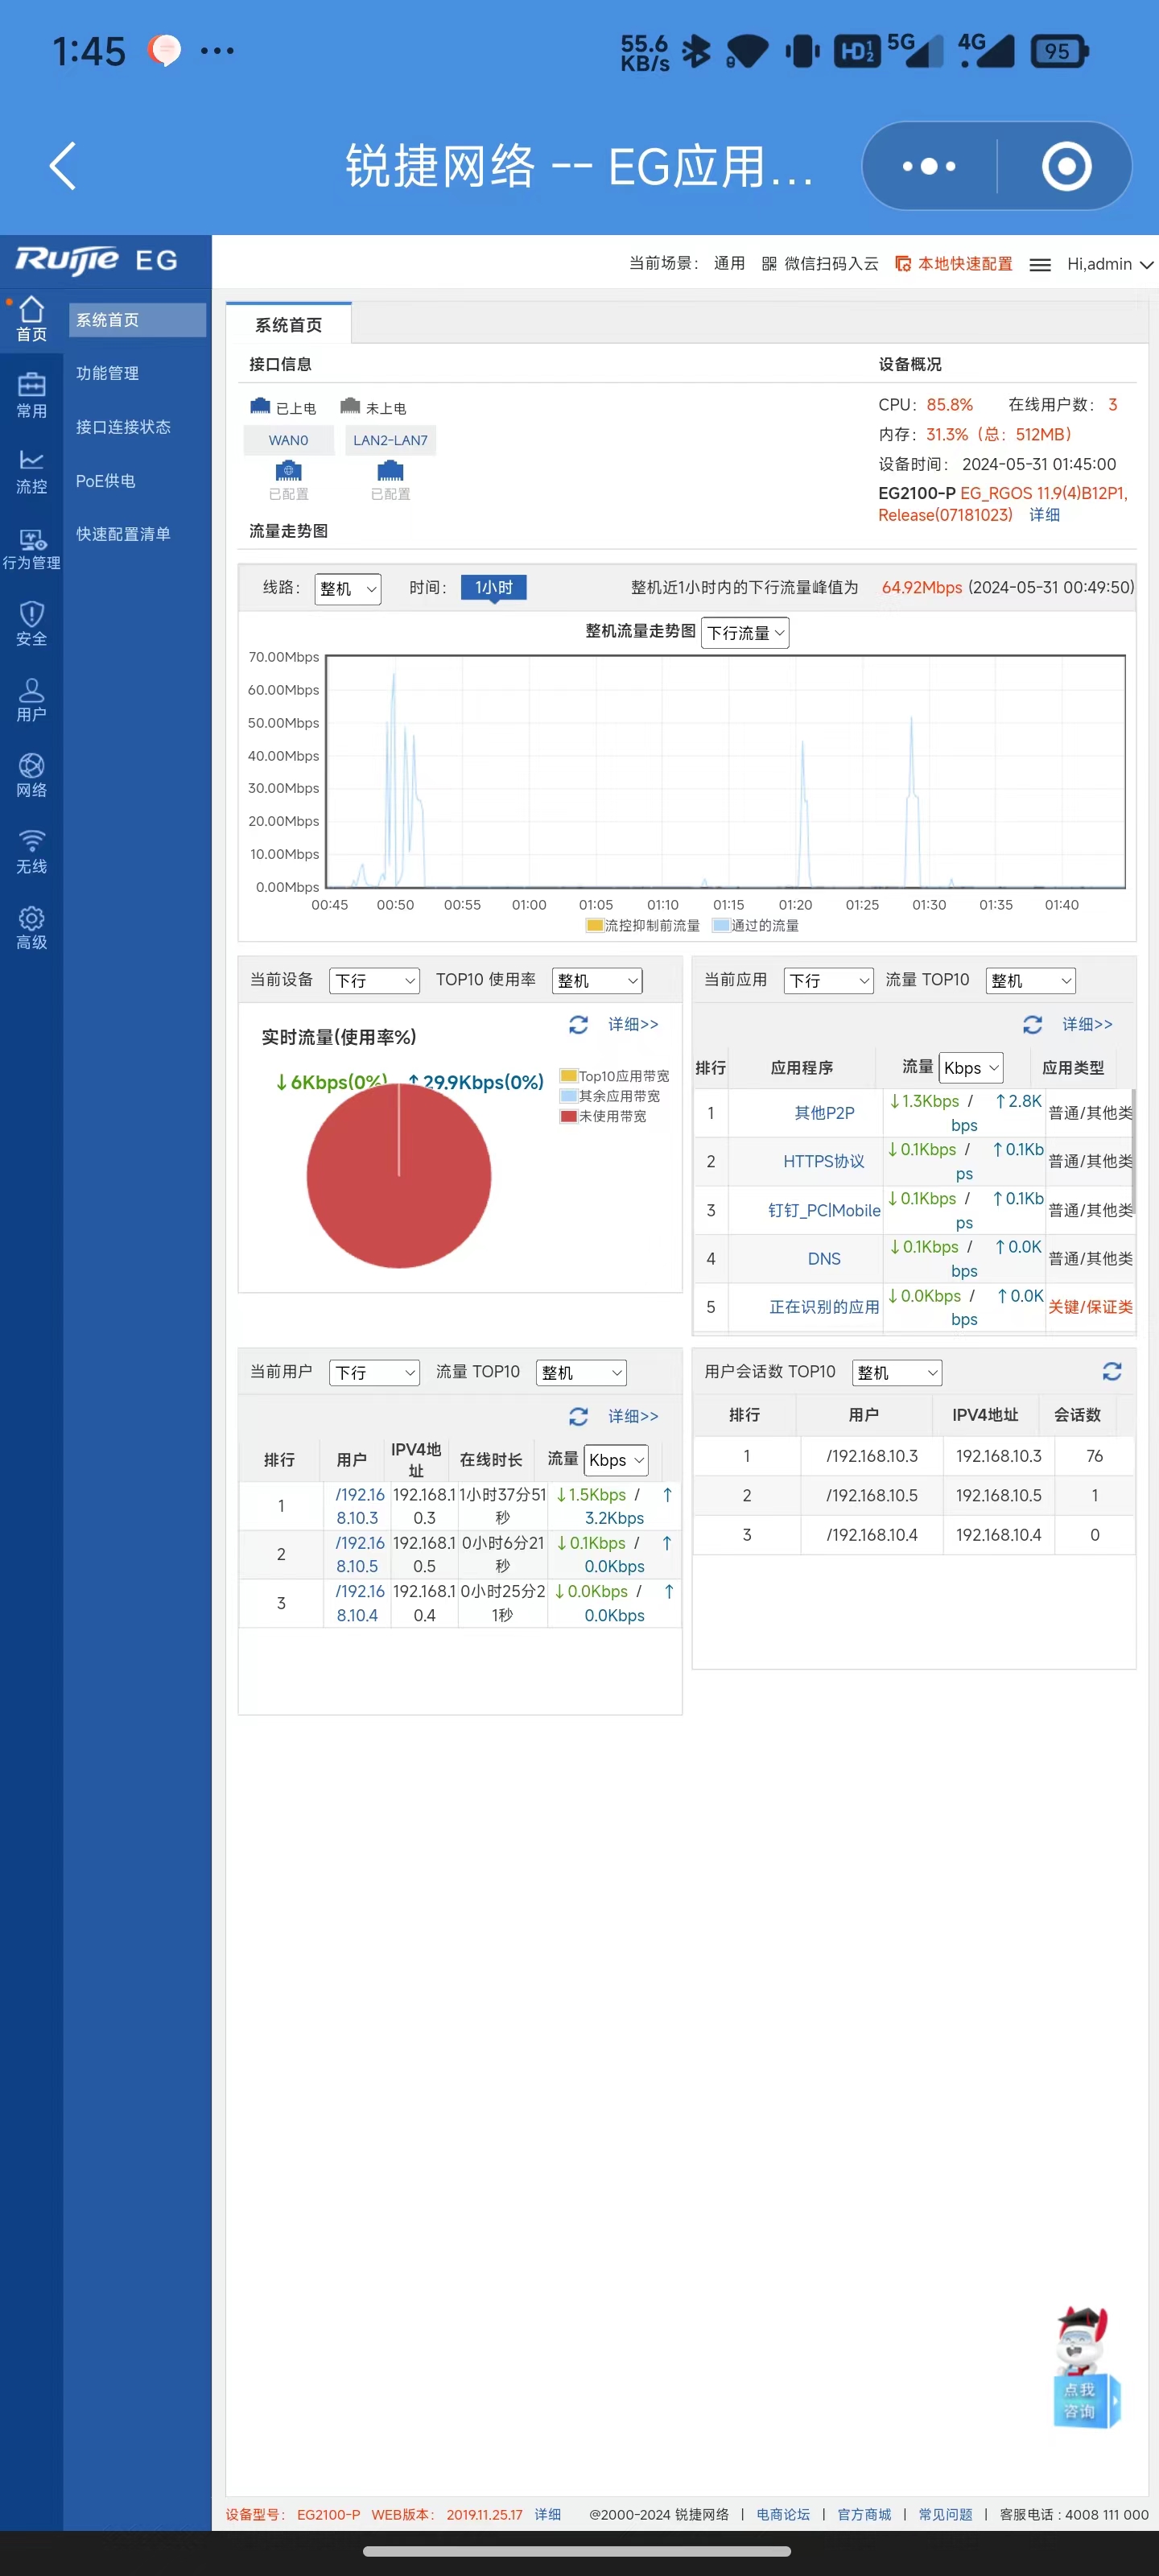
Task: Open the 无线 wireless sidebar icon
Action: tap(31, 851)
